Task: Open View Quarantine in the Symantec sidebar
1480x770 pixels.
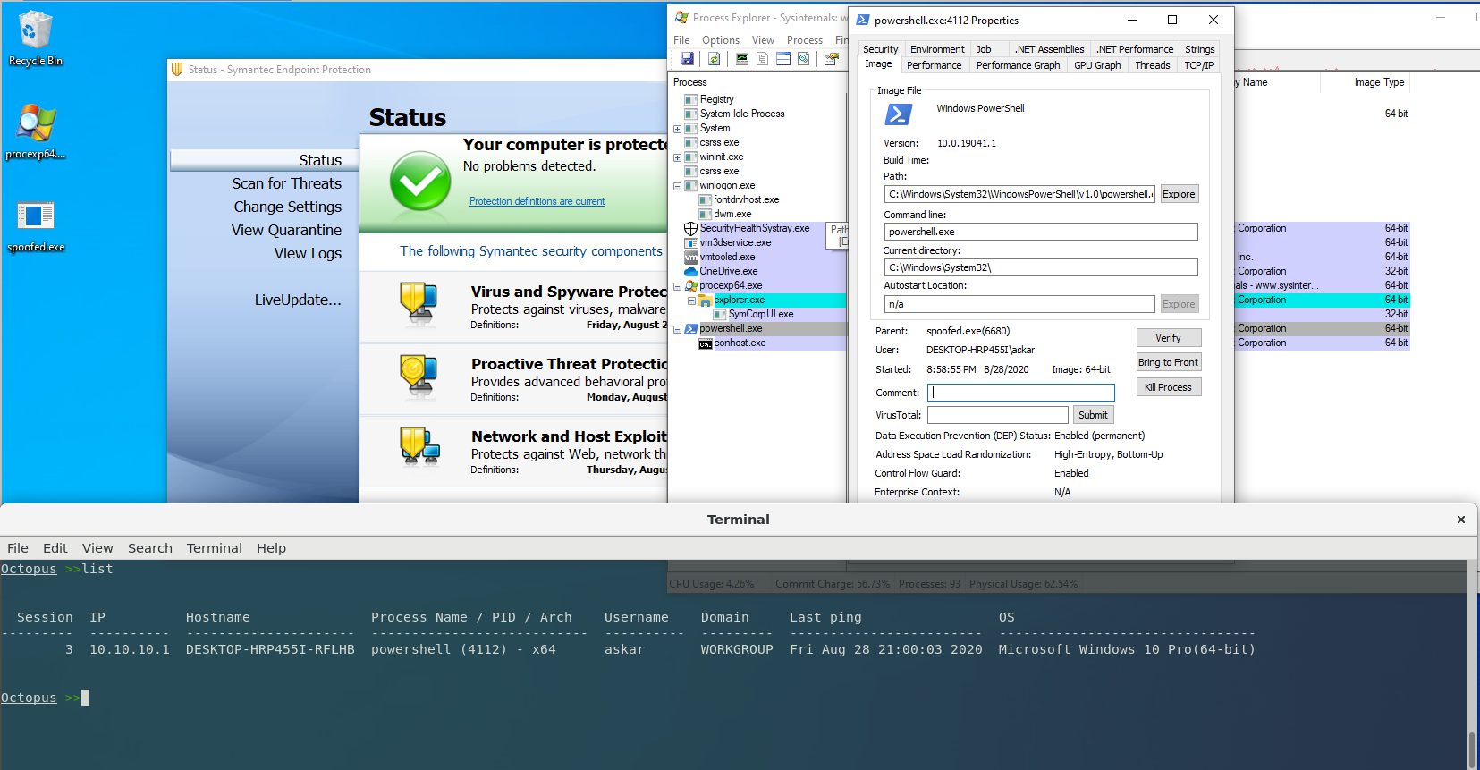Action: (x=286, y=230)
